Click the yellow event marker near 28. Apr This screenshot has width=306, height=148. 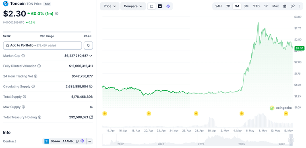[196, 114]
